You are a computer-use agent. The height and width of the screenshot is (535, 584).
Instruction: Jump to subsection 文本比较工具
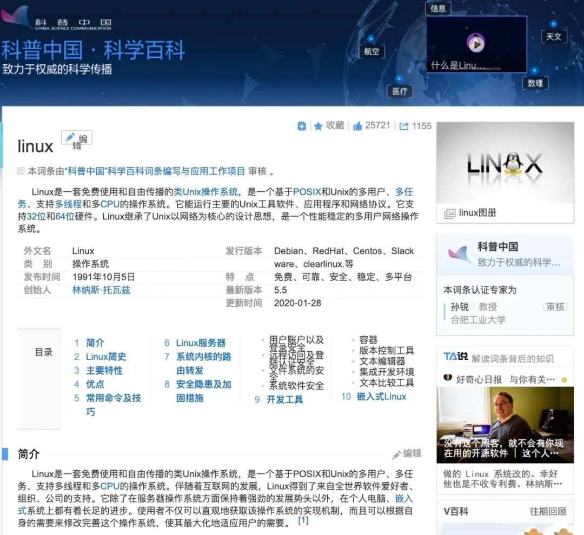click(x=387, y=383)
